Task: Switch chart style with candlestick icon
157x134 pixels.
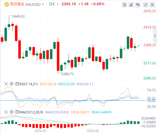Action: [x=138, y=5]
